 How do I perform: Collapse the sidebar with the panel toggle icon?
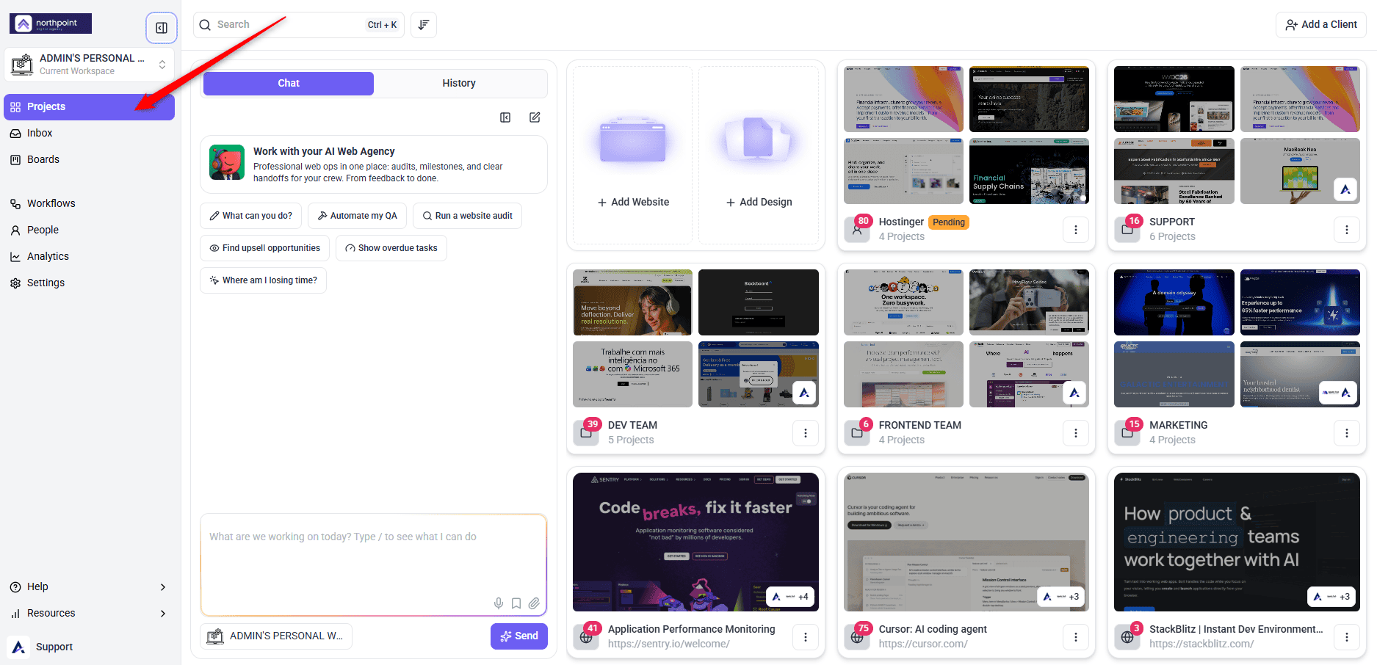(x=162, y=28)
